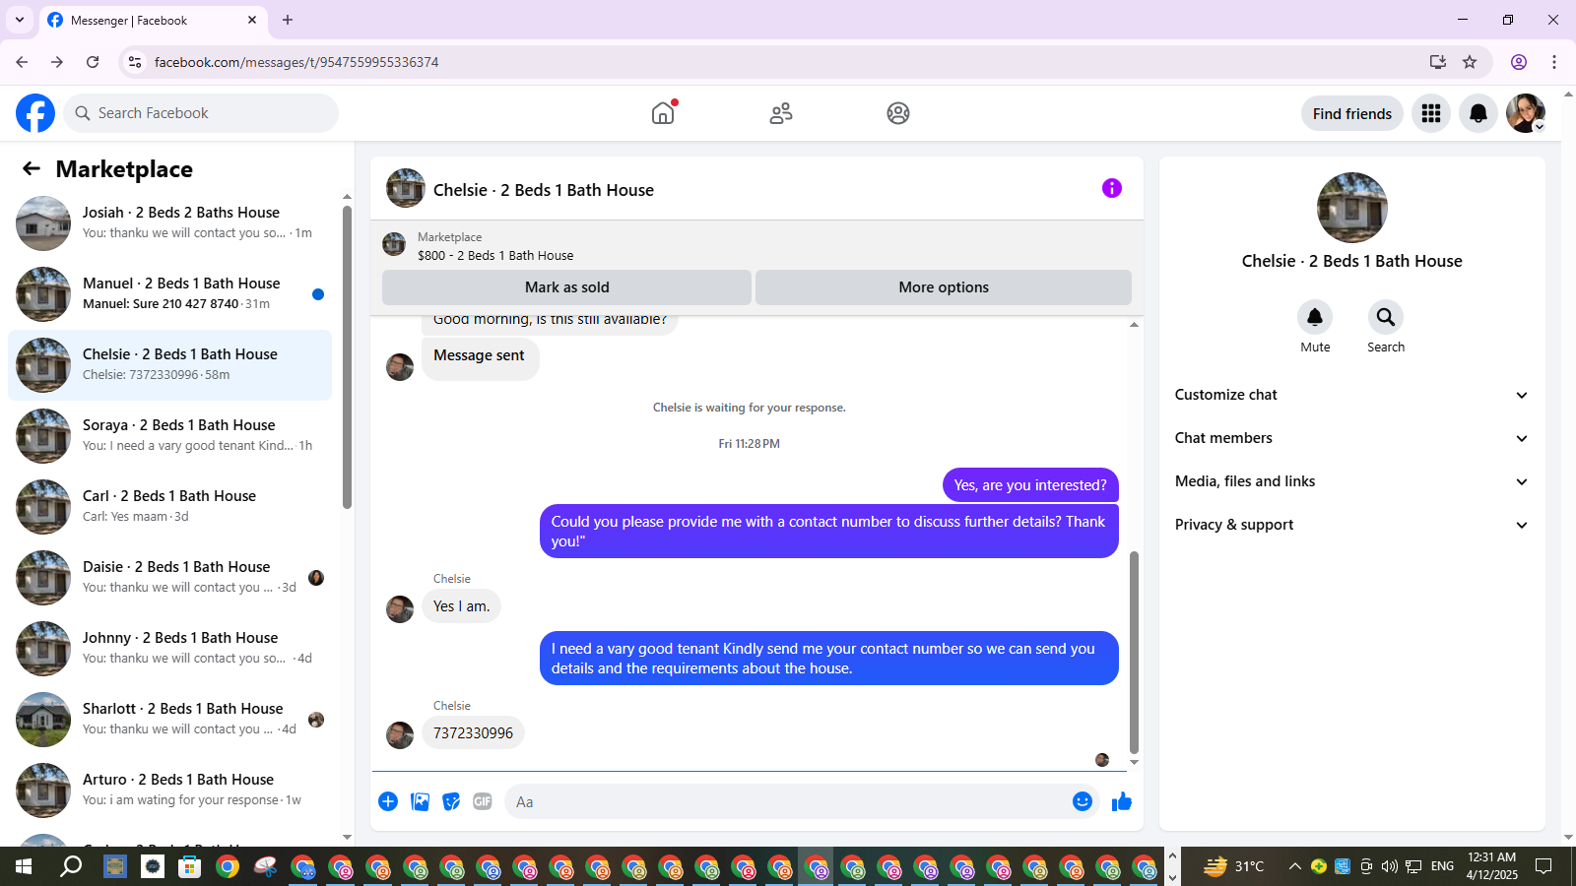Click the 'Yes I am.' message bubble
This screenshot has height=886, width=1576.
461,606
